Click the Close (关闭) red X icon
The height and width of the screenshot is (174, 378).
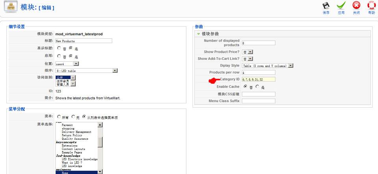tap(356, 6)
